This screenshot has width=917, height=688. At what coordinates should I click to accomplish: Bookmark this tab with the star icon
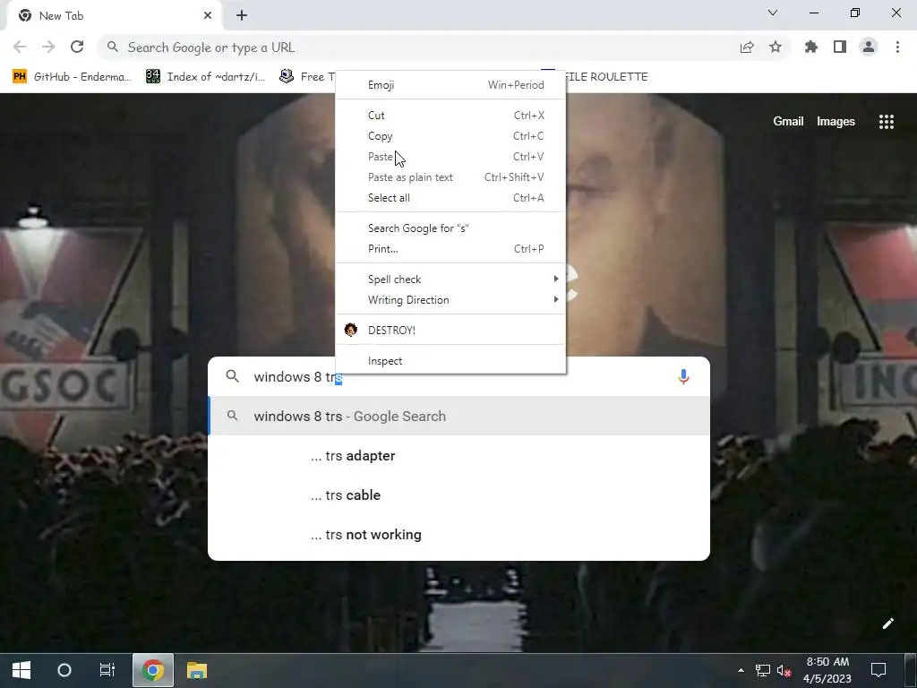[x=776, y=47]
